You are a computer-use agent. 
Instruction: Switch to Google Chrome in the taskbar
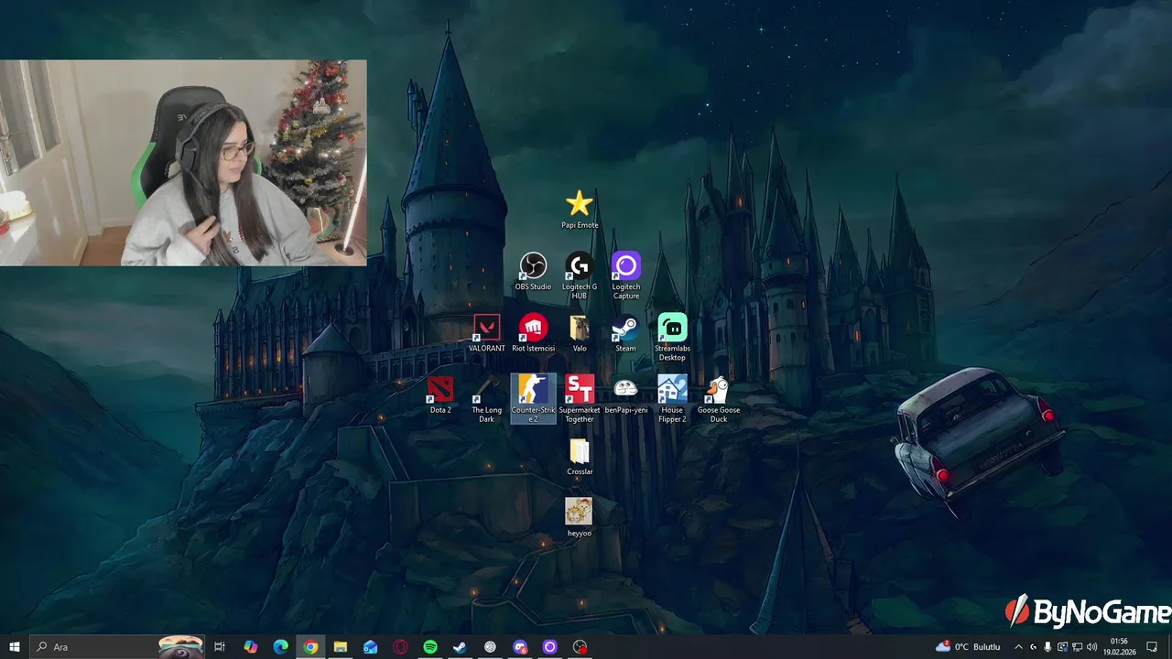point(310,647)
